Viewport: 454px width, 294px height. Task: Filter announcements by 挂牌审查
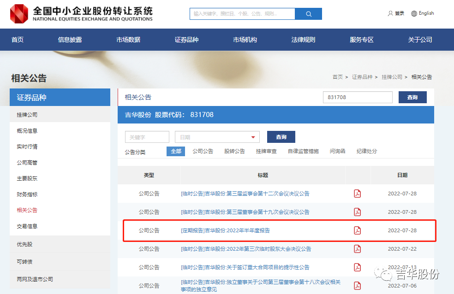(x=266, y=151)
